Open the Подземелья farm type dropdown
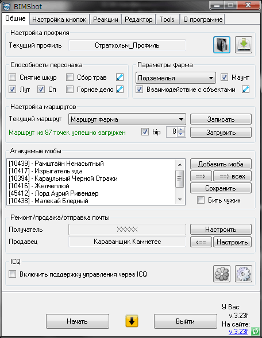 [x=176, y=78]
